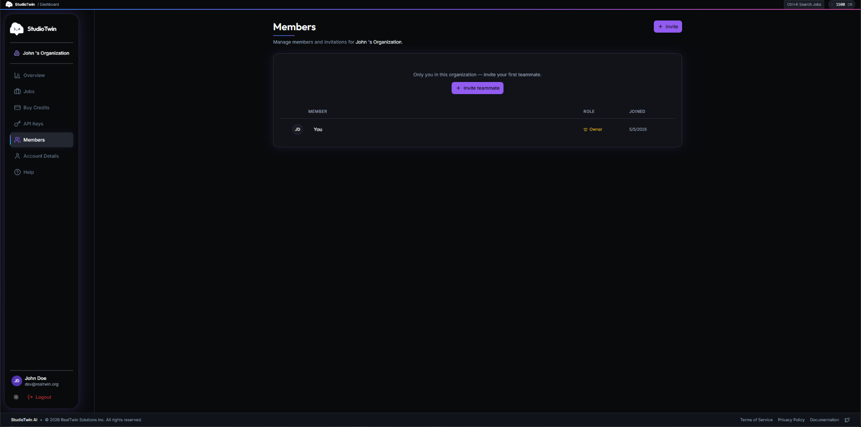Click the Owner role label
Image resolution: width=861 pixels, height=427 pixels.
point(596,129)
